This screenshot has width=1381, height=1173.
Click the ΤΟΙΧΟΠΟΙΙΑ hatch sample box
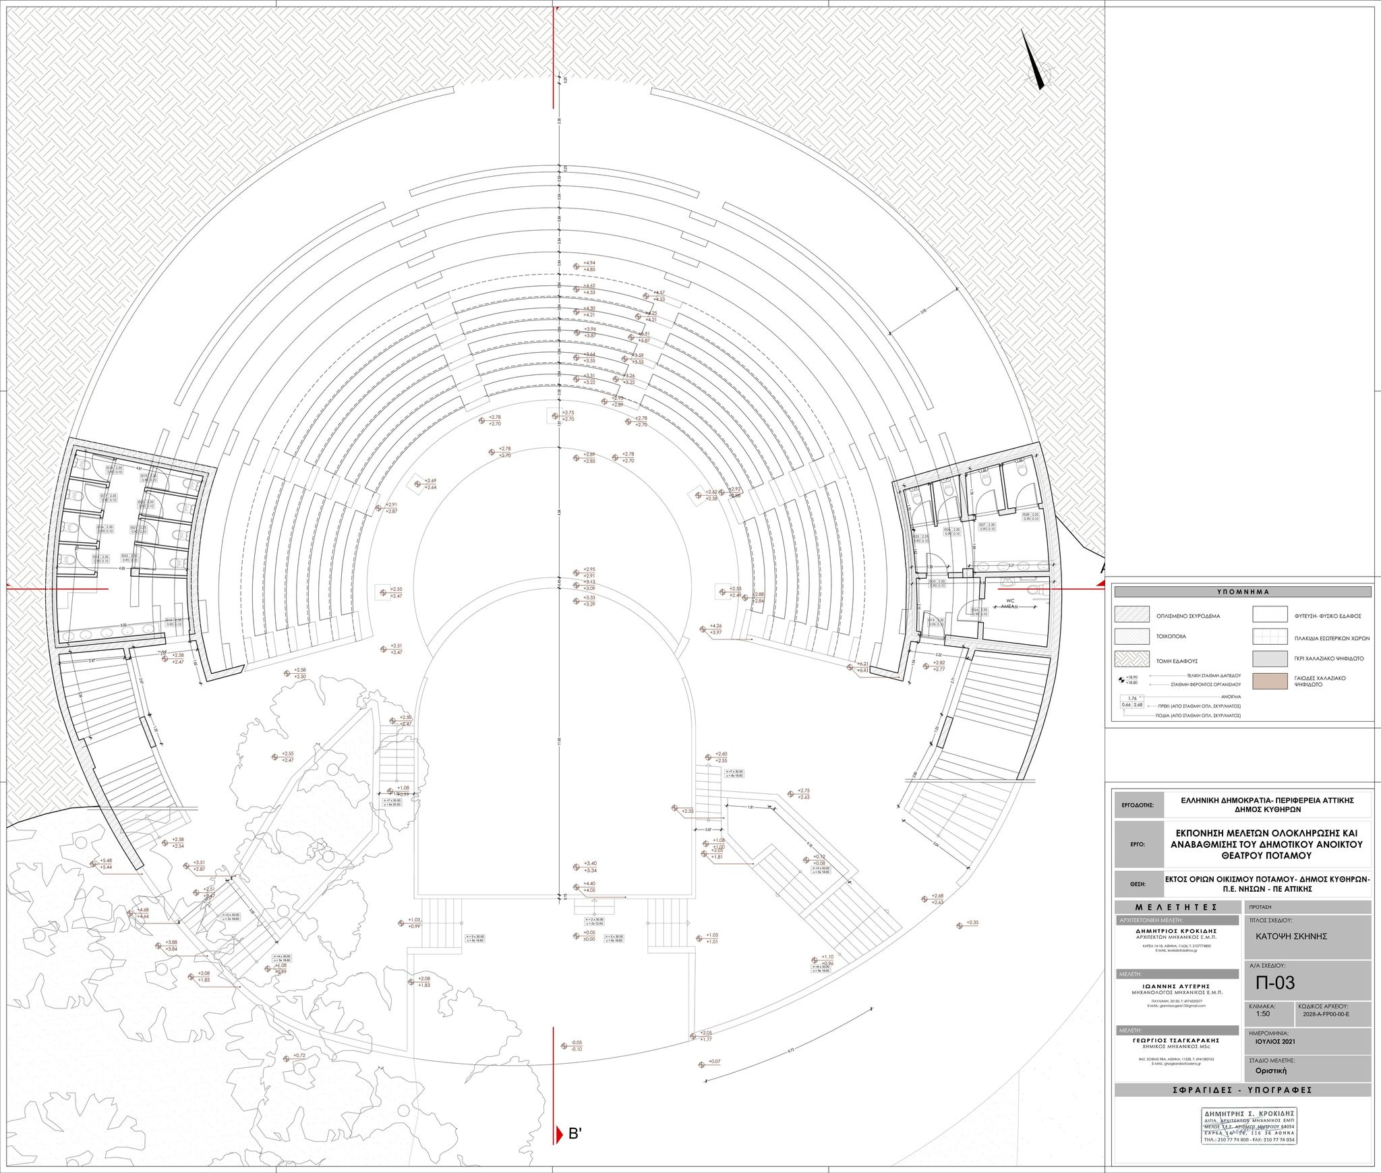(x=1132, y=637)
